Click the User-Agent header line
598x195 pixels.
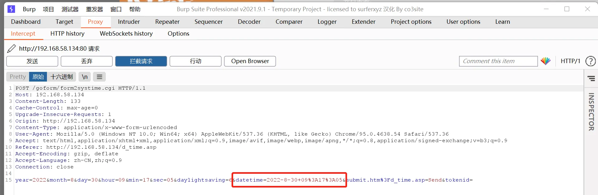point(232,134)
